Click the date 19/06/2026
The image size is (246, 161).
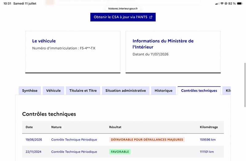[x=34, y=140]
